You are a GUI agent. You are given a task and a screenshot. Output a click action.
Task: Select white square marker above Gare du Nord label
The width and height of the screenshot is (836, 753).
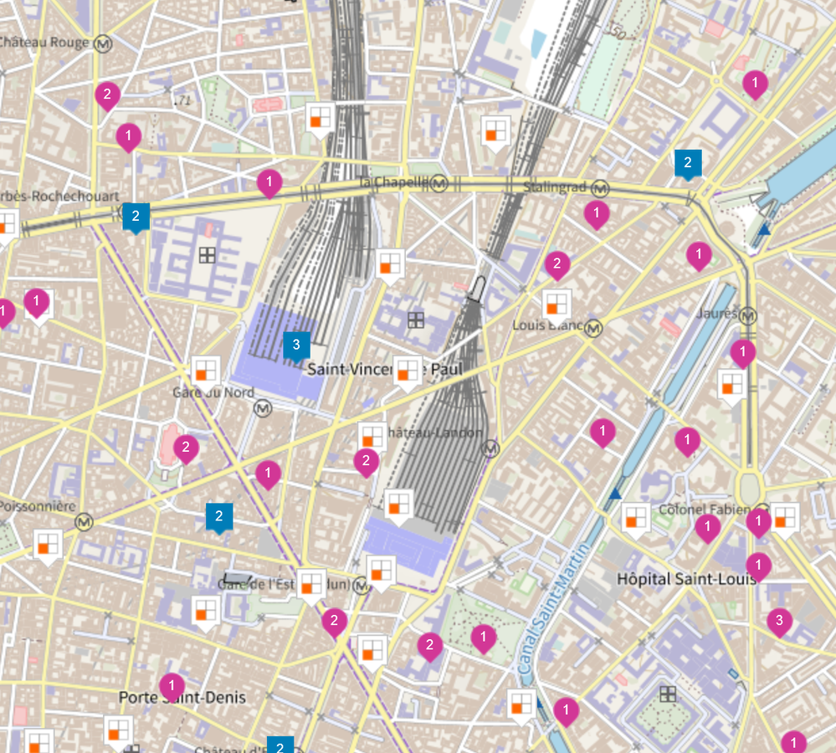pos(205,369)
